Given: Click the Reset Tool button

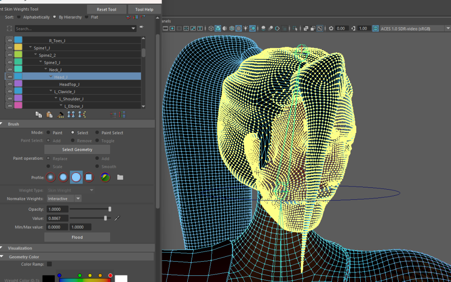Looking at the screenshot, I should point(106,9).
